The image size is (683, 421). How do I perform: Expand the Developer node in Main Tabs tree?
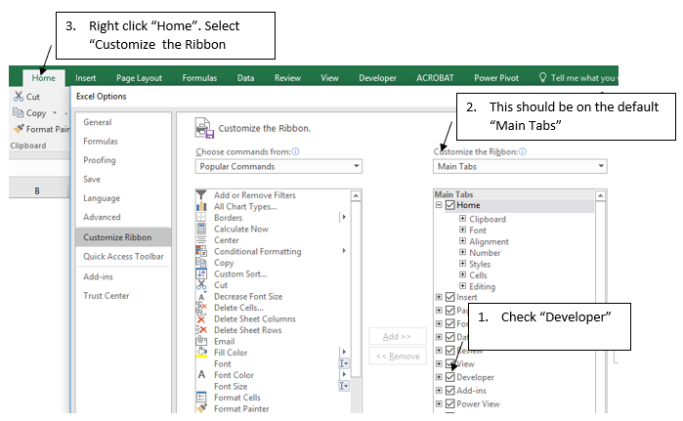coord(439,377)
